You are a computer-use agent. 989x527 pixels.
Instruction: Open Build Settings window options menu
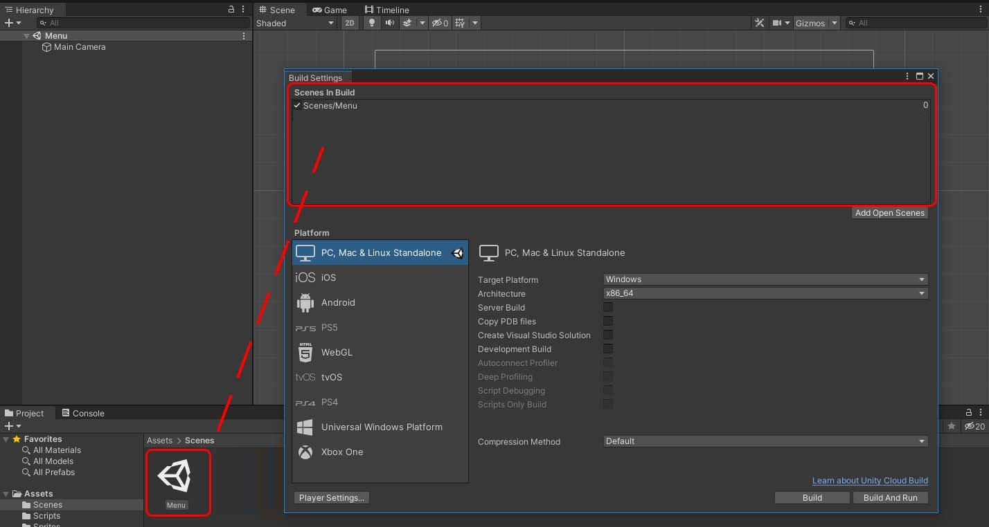(x=907, y=77)
